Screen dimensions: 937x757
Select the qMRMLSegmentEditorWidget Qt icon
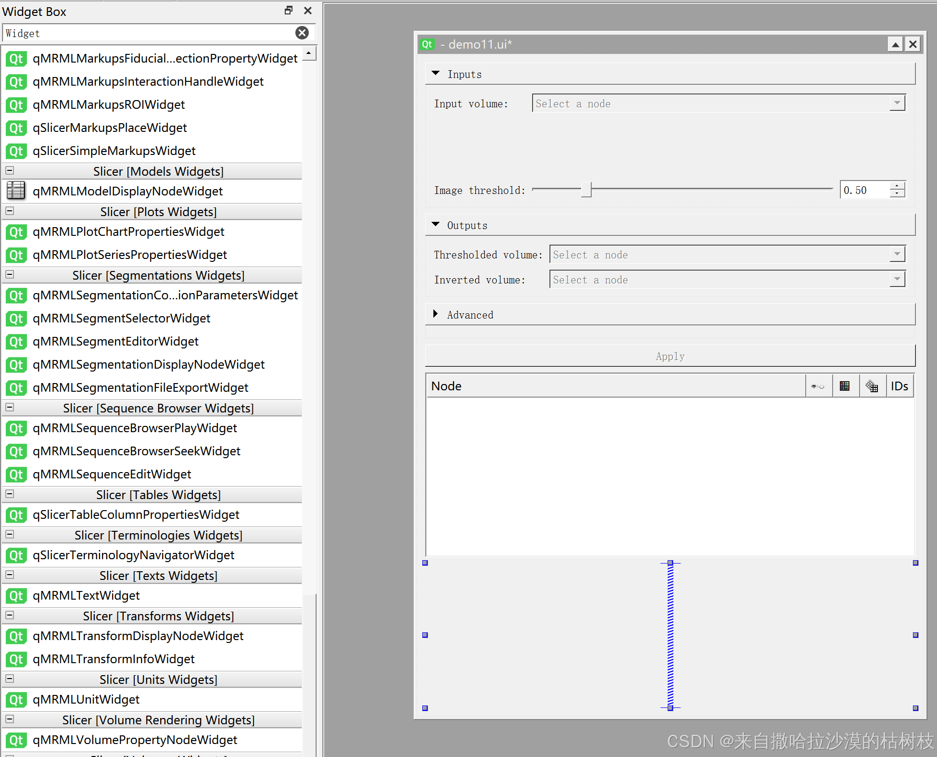click(x=16, y=342)
